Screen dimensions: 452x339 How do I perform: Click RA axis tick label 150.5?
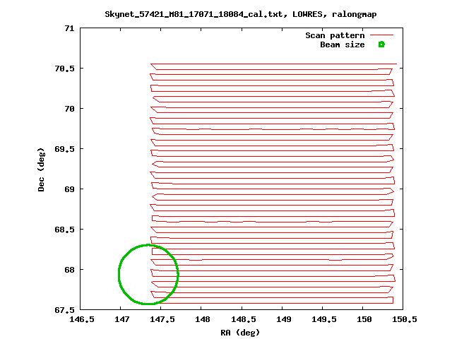pyautogui.click(x=405, y=319)
